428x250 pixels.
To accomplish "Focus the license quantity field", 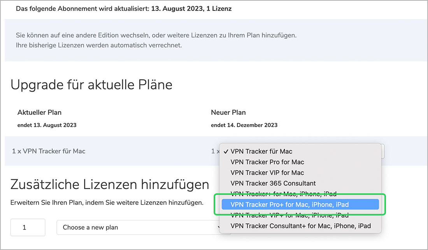I will point(28,227).
